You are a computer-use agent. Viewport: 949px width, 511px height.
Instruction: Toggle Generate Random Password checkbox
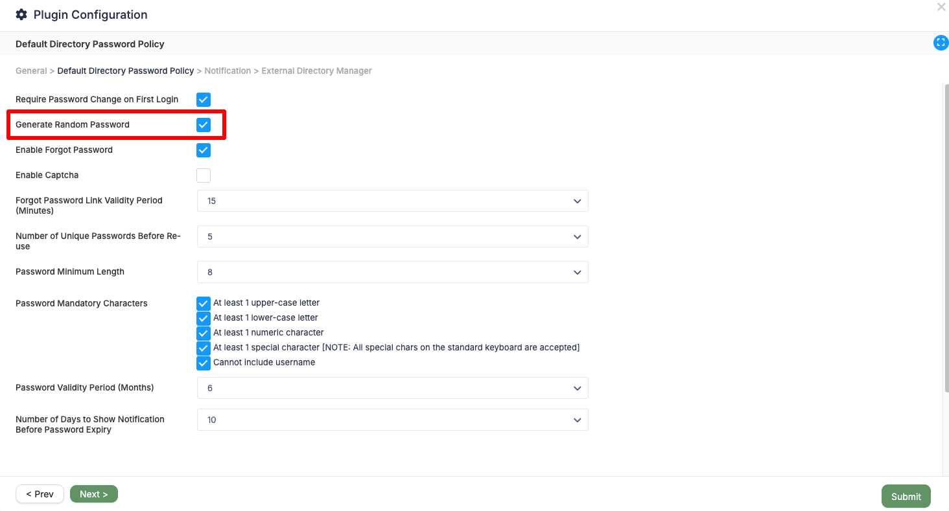pos(204,125)
